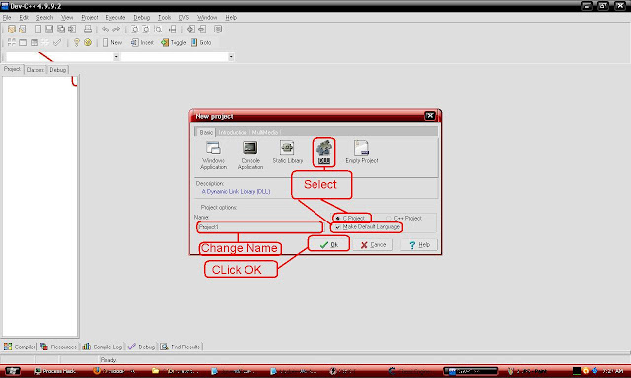
Task: Switch to the Introduction tab in dialog
Action: pos(233,132)
